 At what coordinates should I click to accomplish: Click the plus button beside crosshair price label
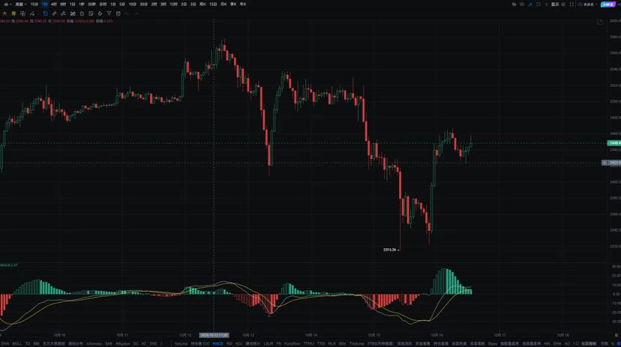click(x=604, y=163)
